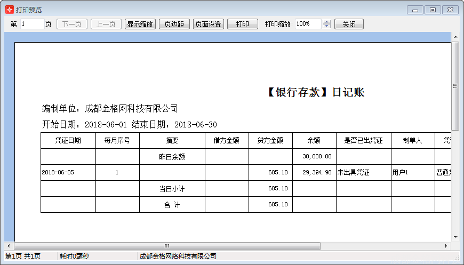Click the horizontal scrollbar thumb
Image resolution: width=464 pixels, height=265 pixels.
166,246
